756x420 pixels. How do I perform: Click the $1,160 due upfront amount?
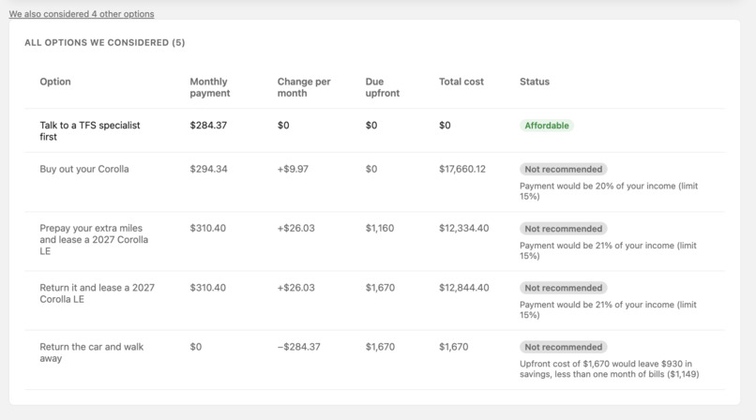[x=380, y=229]
